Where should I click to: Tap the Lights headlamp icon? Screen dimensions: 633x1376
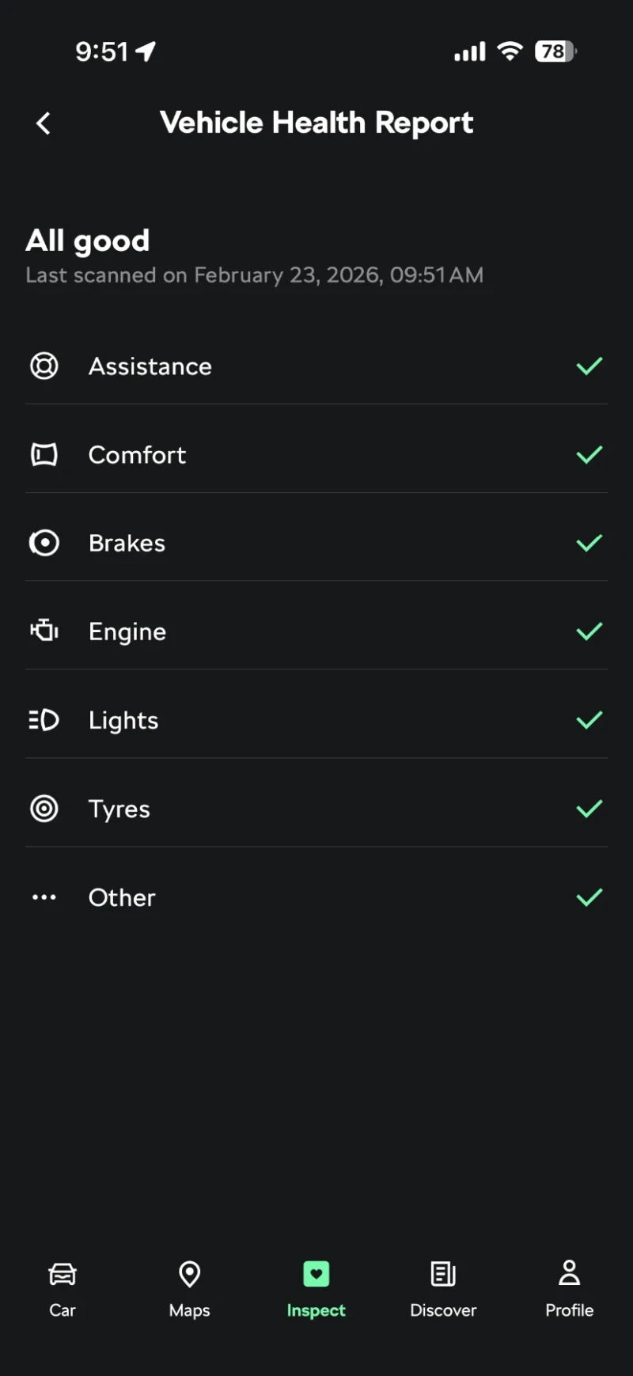pos(44,720)
